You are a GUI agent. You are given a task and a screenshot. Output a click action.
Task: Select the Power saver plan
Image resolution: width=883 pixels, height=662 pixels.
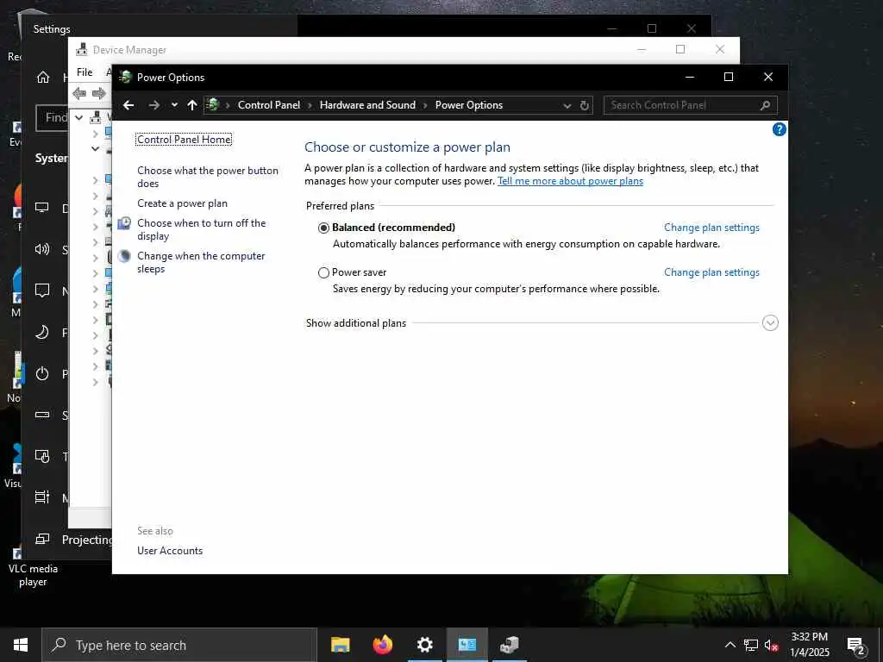[323, 273]
